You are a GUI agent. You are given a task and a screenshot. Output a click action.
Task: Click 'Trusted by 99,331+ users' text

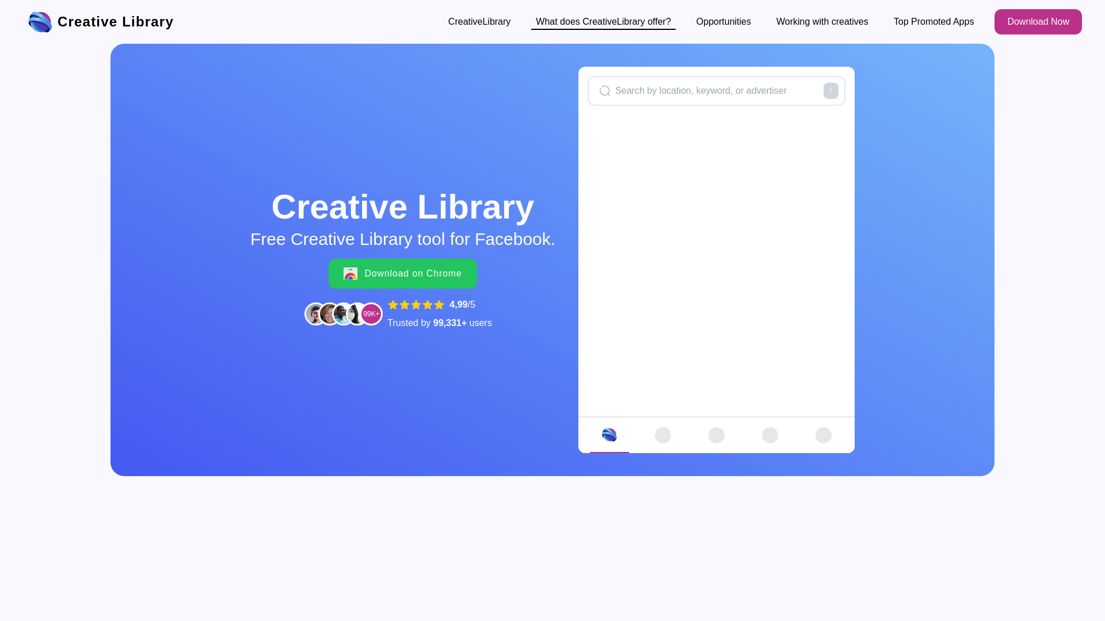[x=439, y=323]
